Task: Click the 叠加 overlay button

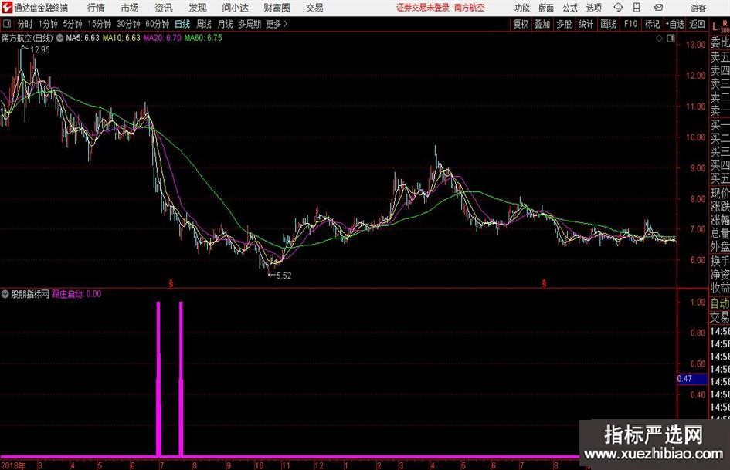Action: pos(542,24)
